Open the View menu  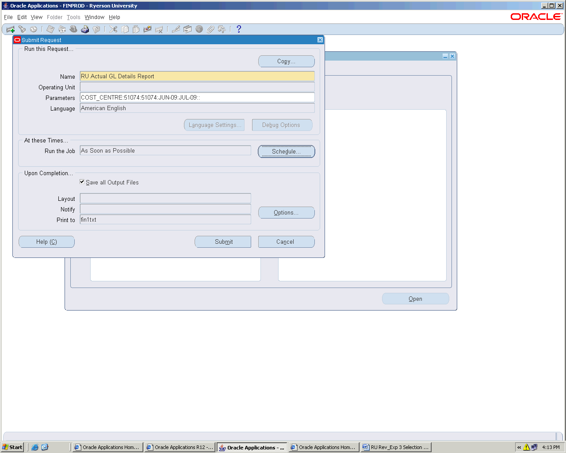[x=37, y=17]
